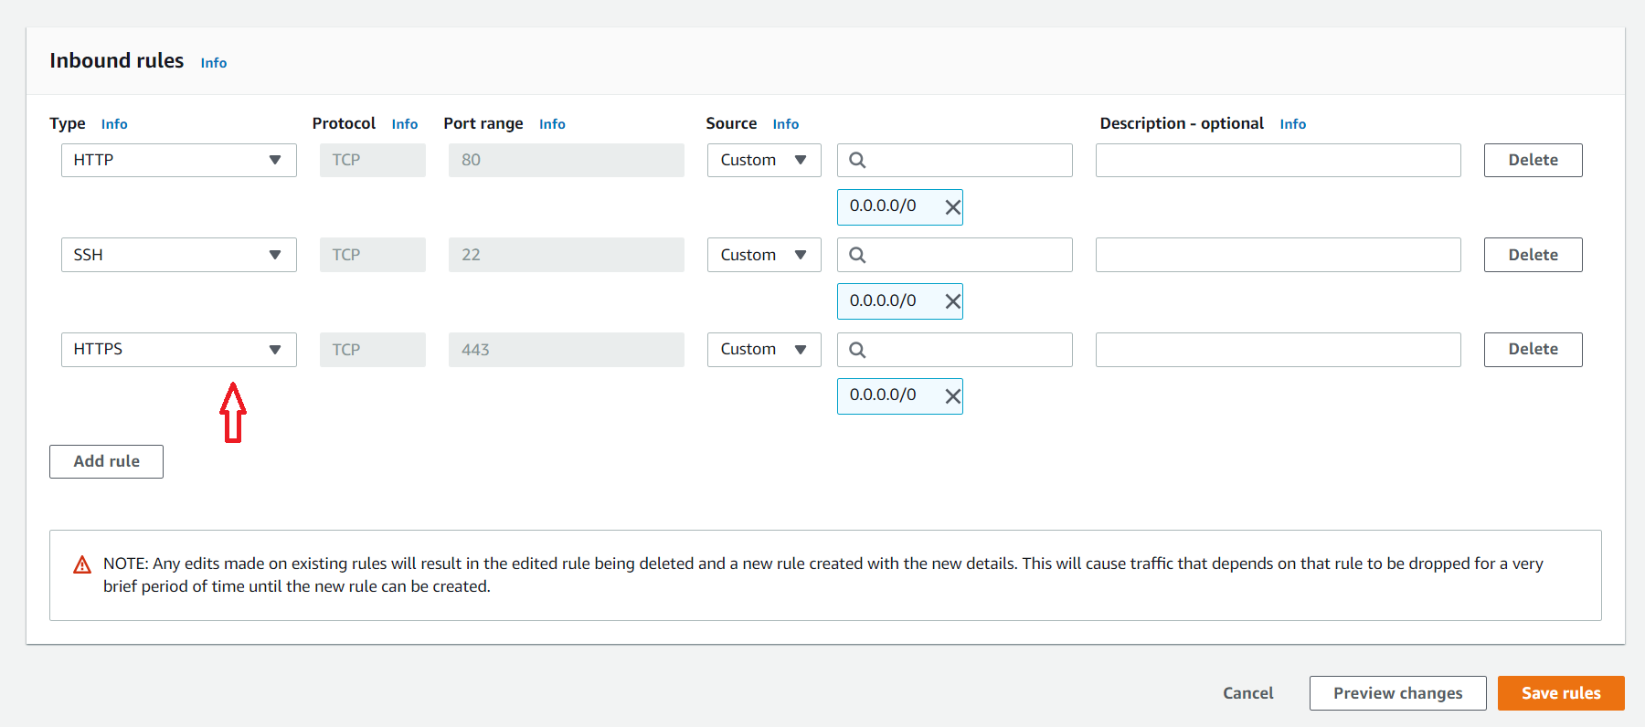Preview changes to inbound rules
The width and height of the screenshot is (1645, 727).
[x=1397, y=693]
